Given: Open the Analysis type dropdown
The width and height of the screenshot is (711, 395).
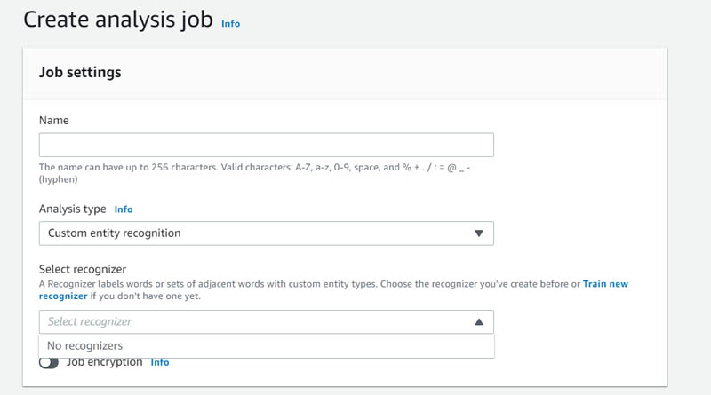Looking at the screenshot, I should click(266, 233).
